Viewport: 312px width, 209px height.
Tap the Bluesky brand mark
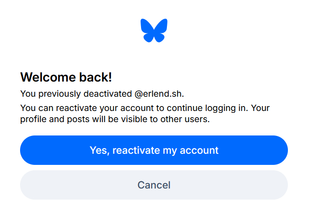pos(154,30)
